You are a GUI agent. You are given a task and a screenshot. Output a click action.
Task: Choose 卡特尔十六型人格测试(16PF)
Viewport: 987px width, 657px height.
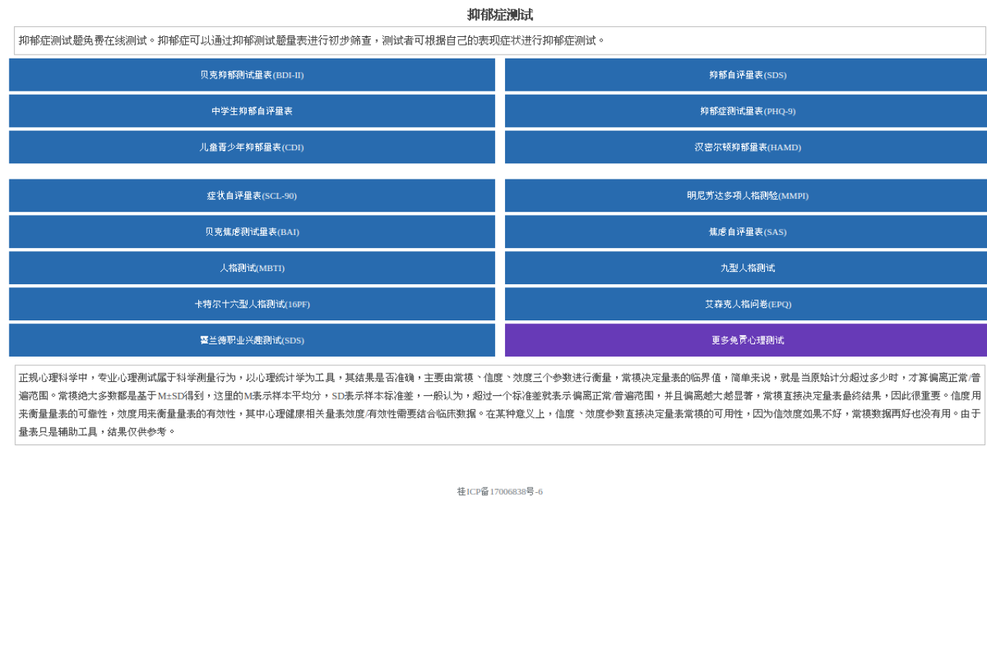coord(252,304)
